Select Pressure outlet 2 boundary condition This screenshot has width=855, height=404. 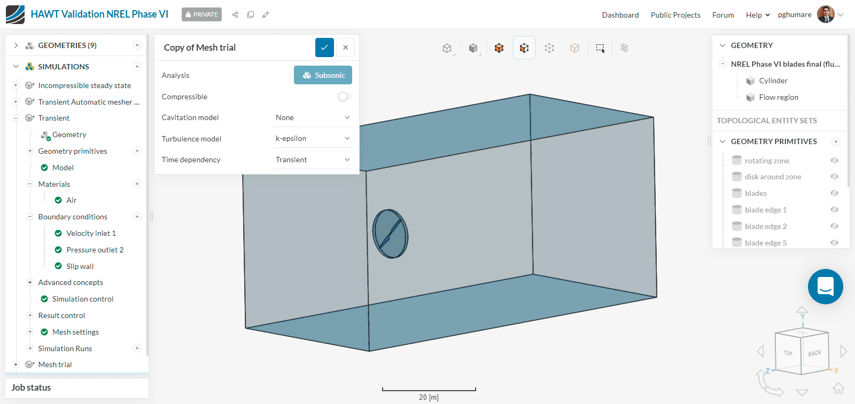coord(95,250)
